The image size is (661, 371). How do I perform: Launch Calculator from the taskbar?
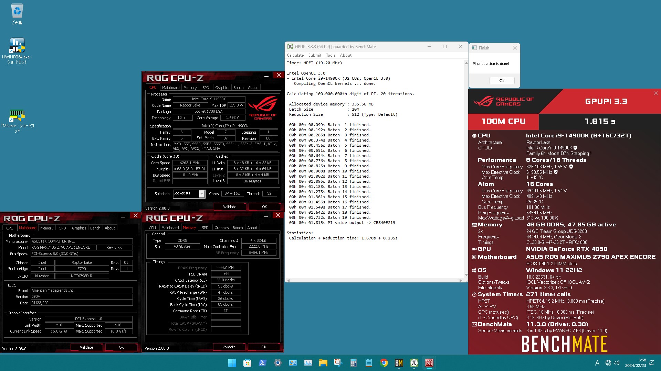coord(353,363)
